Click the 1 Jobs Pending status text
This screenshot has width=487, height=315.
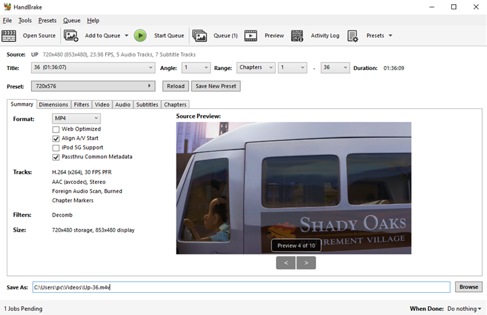(x=24, y=309)
